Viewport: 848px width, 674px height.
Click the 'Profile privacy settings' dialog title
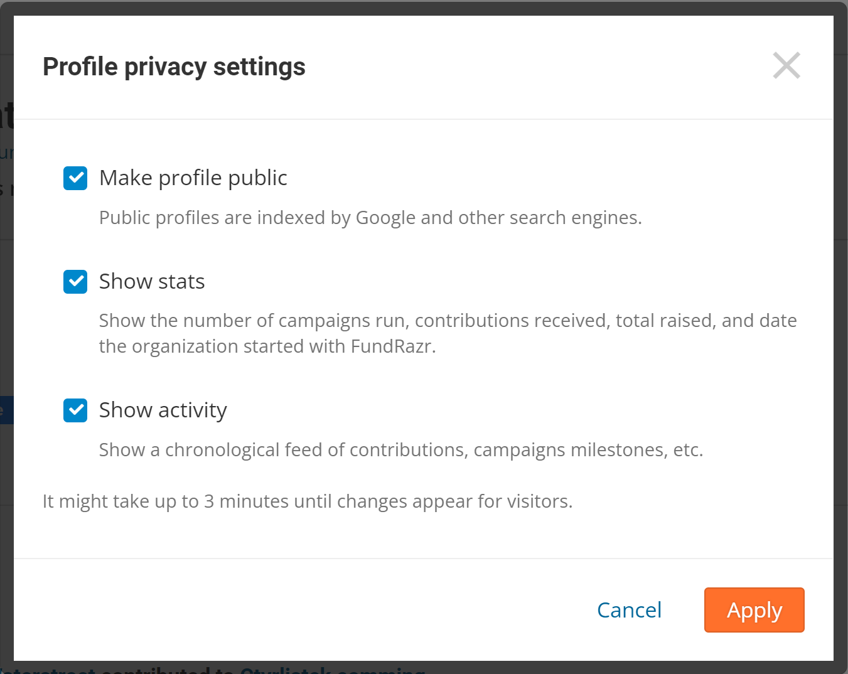[x=174, y=67]
